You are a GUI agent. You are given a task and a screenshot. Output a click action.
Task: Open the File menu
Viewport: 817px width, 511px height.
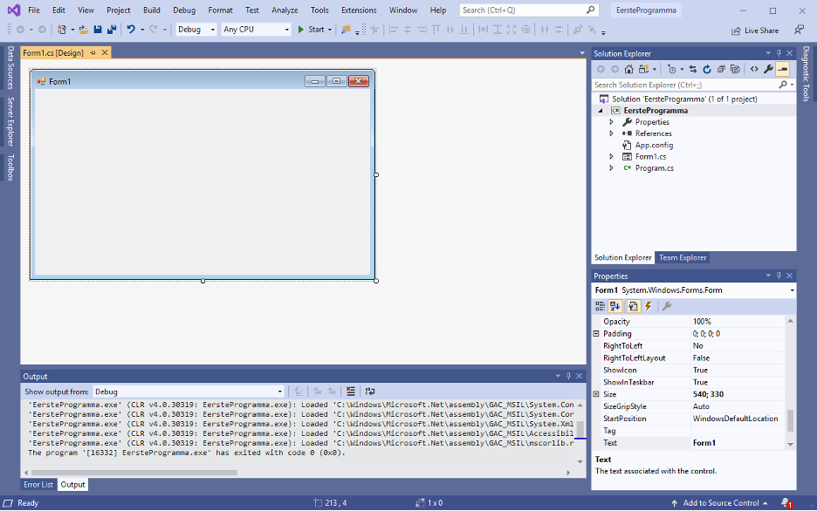[34, 10]
